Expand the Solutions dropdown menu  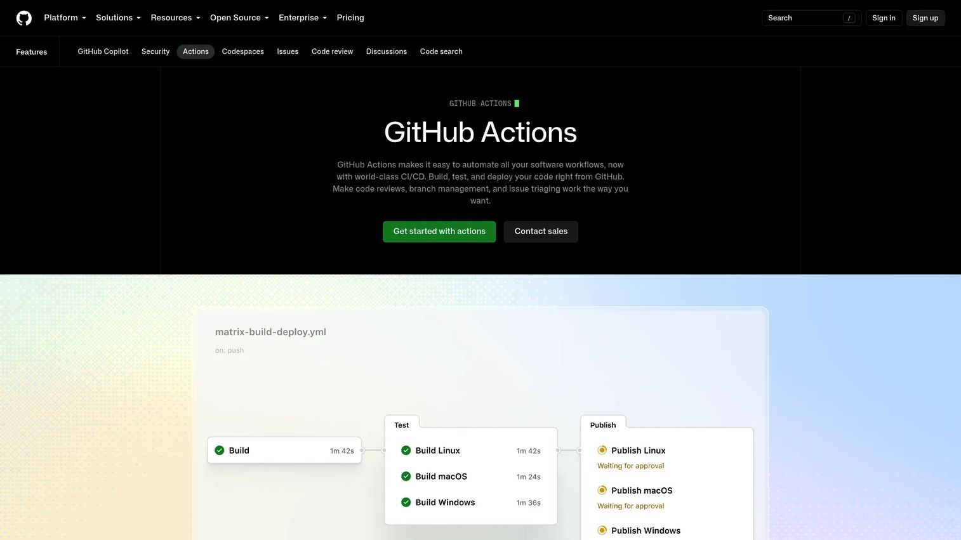pos(118,18)
